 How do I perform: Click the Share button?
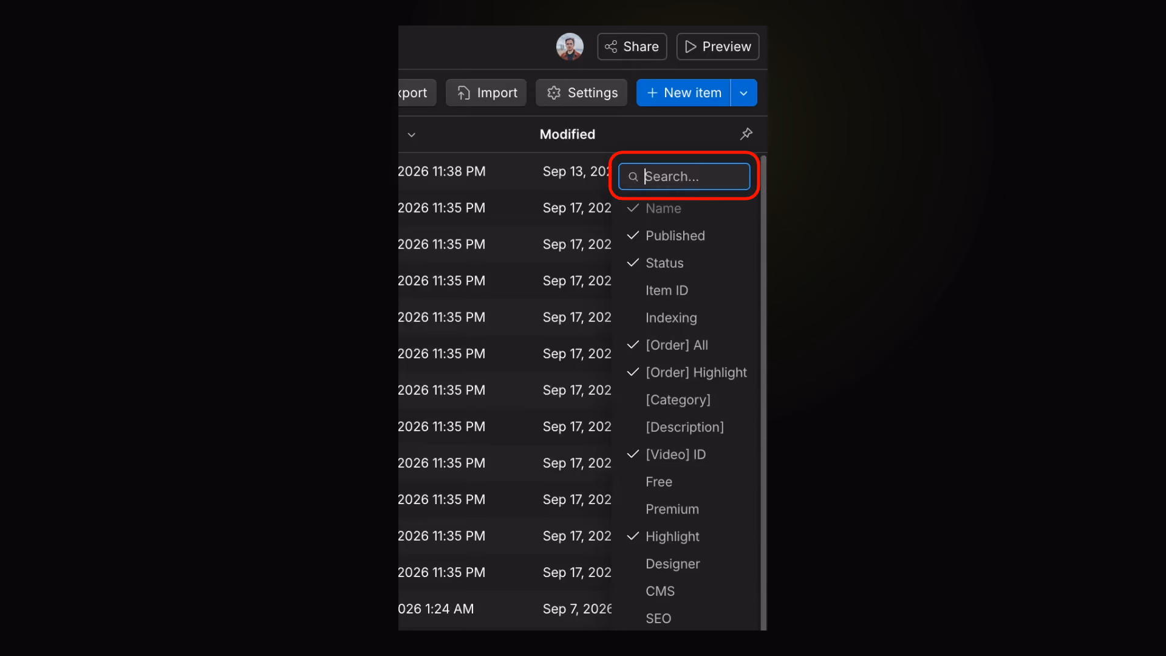[x=632, y=47]
